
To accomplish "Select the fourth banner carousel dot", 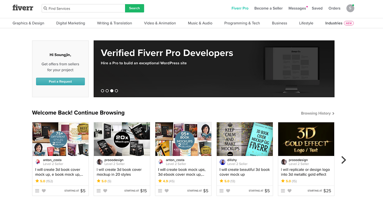I will click(116, 91).
